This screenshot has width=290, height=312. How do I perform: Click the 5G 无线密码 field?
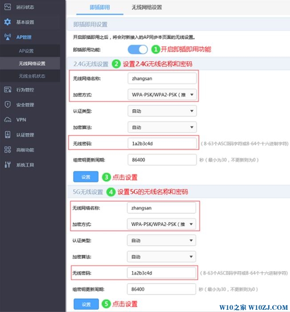tap(162, 273)
